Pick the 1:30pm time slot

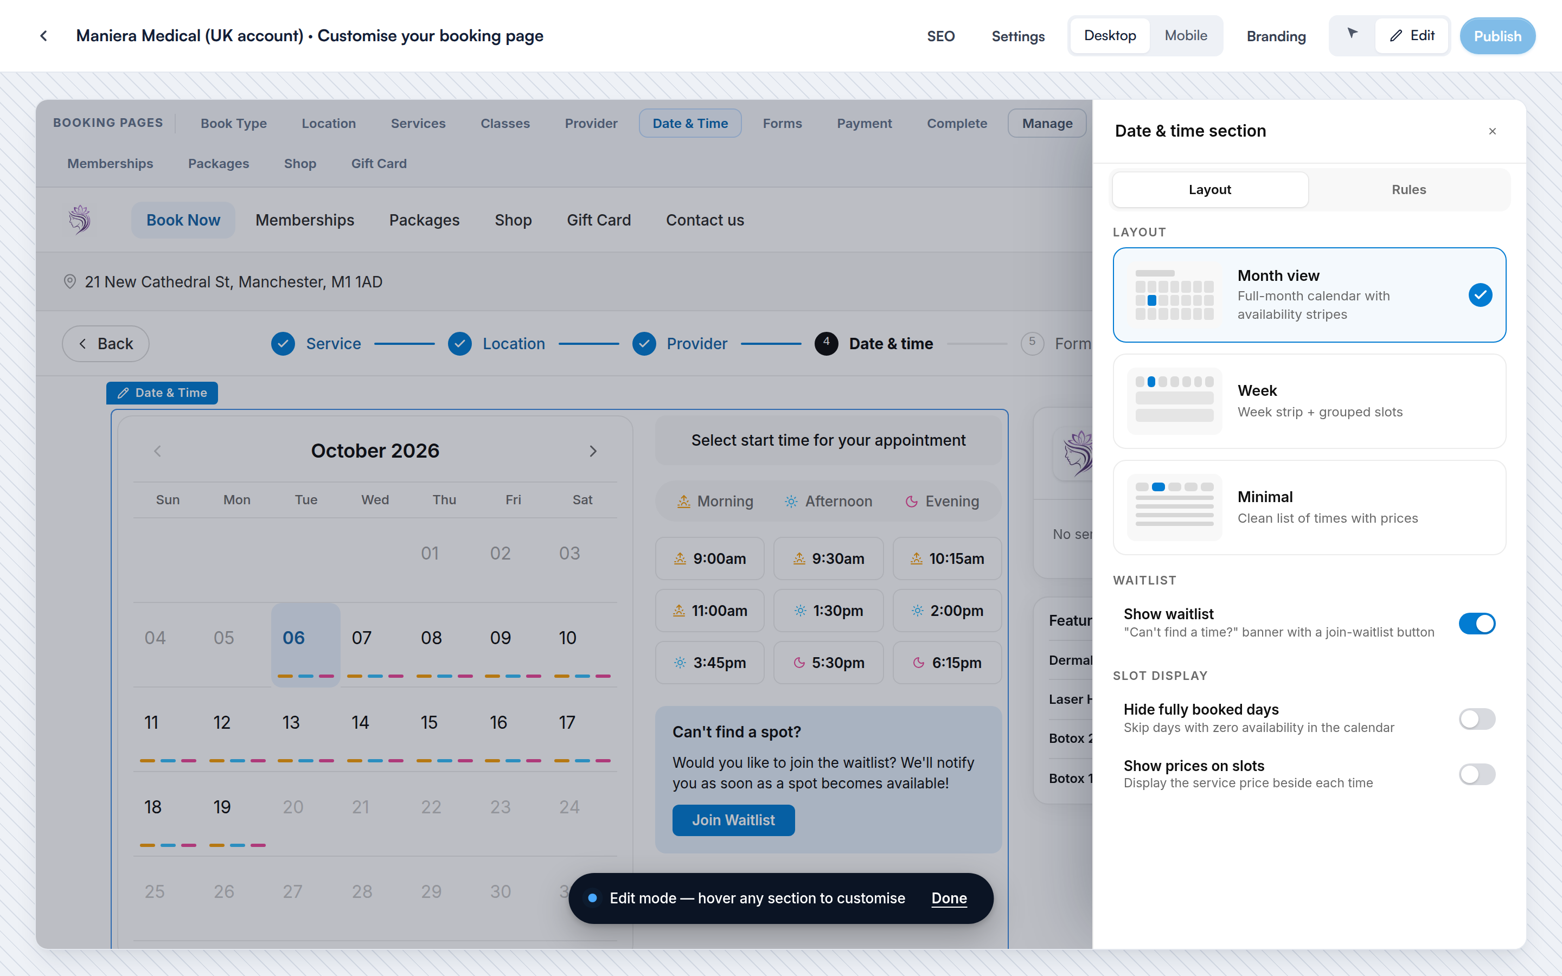828,611
